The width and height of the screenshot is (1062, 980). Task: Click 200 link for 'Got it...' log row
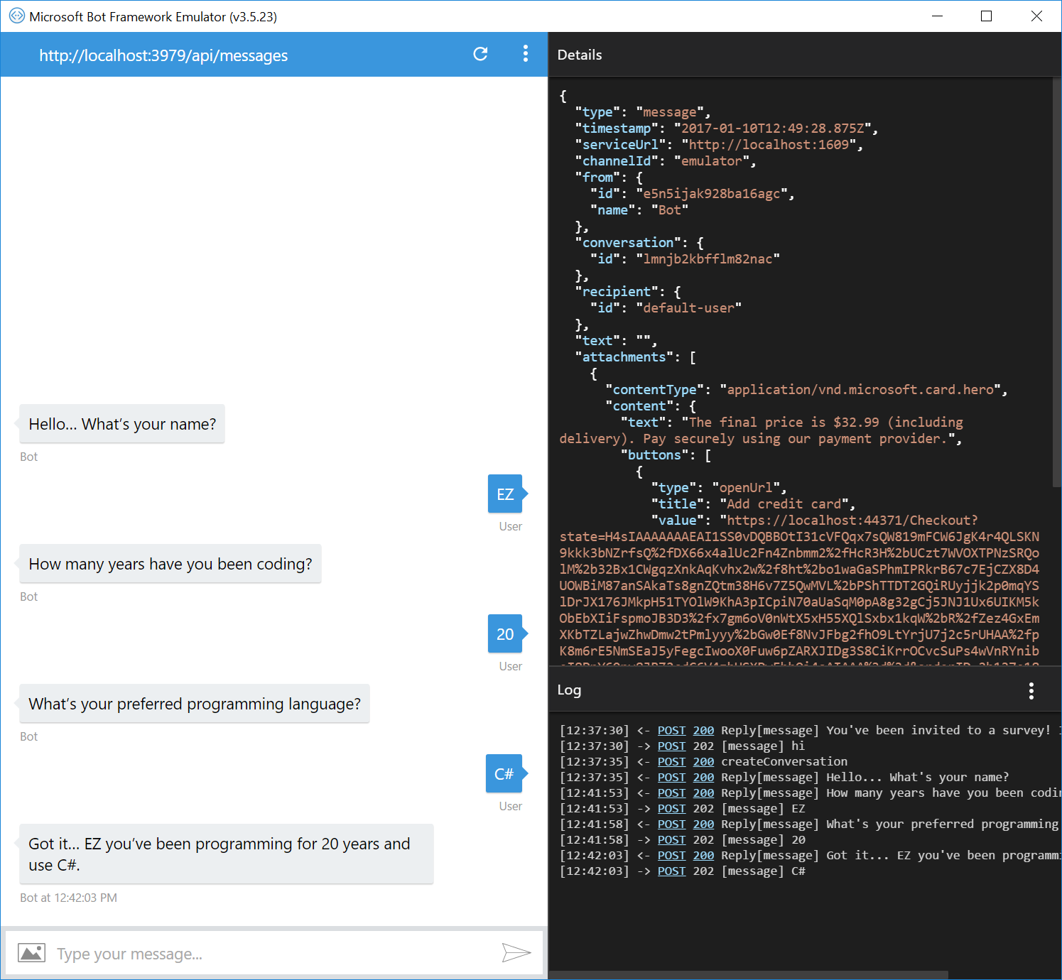pyautogui.click(x=703, y=855)
